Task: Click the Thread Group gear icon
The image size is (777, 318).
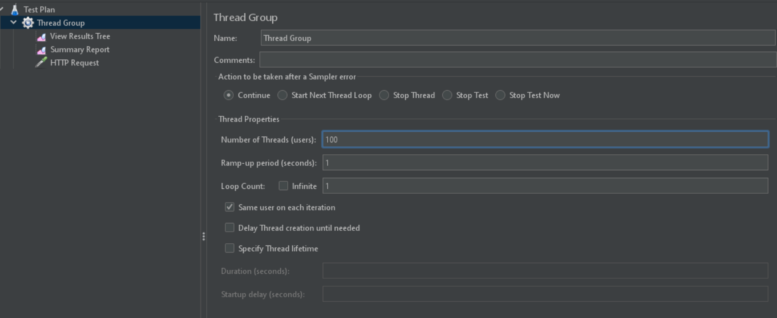Action: pyautogui.click(x=28, y=23)
